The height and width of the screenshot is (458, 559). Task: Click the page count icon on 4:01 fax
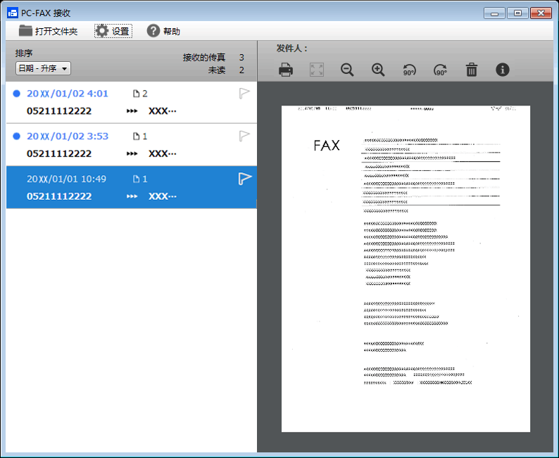[x=137, y=94]
